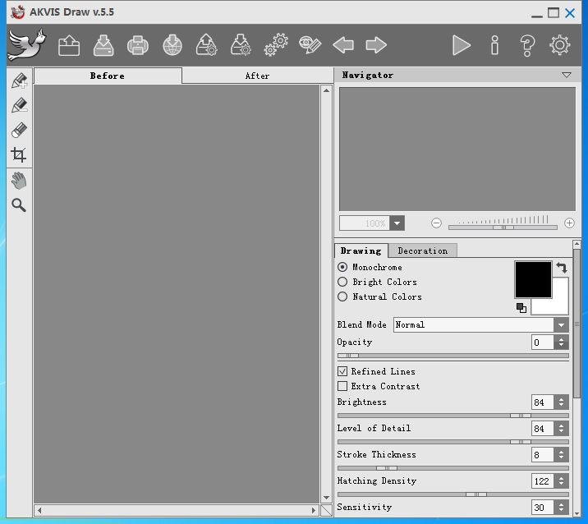This screenshot has height=524, width=588.
Task: Click the canvas vertical scrollbar up arrow
Action: click(x=326, y=90)
